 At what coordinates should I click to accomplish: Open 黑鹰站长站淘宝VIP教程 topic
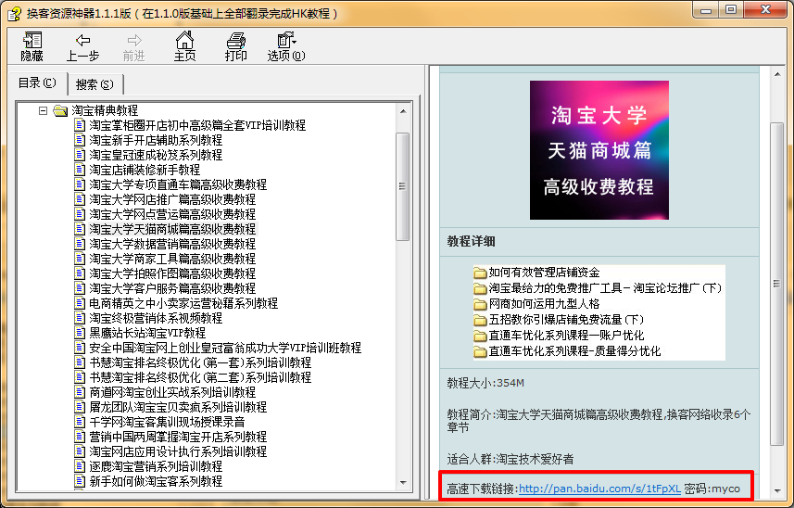(147, 333)
